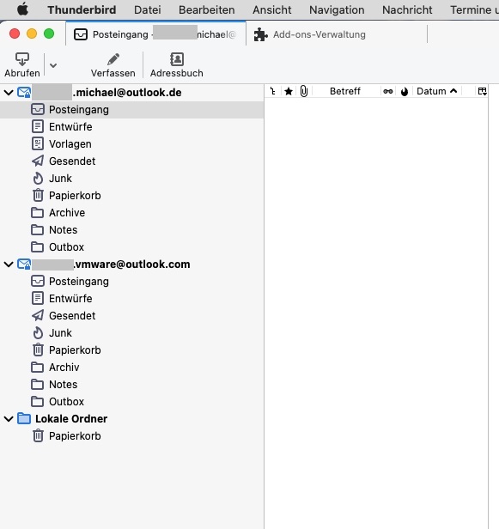Open the Archiv folder
This screenshot has width=499, height=529.
click(x=131, y=367)
